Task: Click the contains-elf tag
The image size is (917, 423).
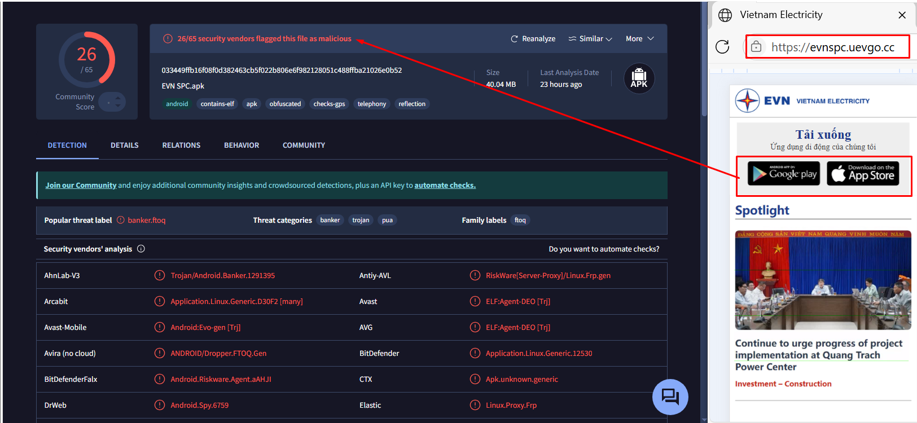Action: point(217,104)
